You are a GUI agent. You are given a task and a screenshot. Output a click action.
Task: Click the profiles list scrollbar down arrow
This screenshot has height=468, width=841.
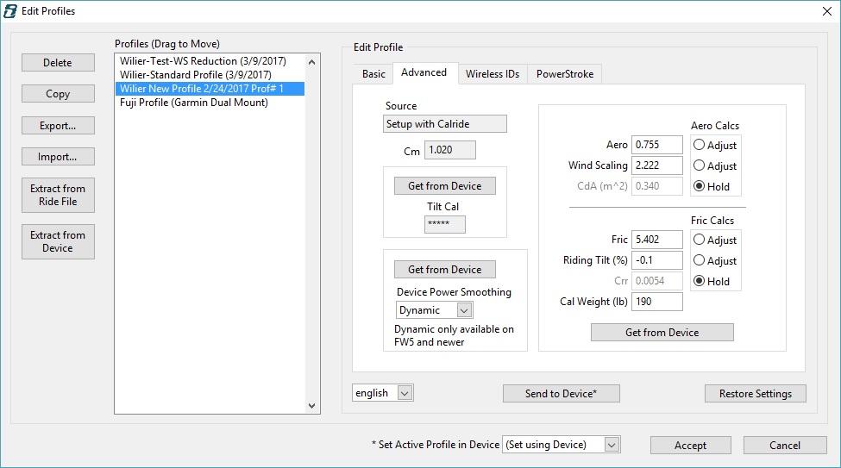[312, 406]
